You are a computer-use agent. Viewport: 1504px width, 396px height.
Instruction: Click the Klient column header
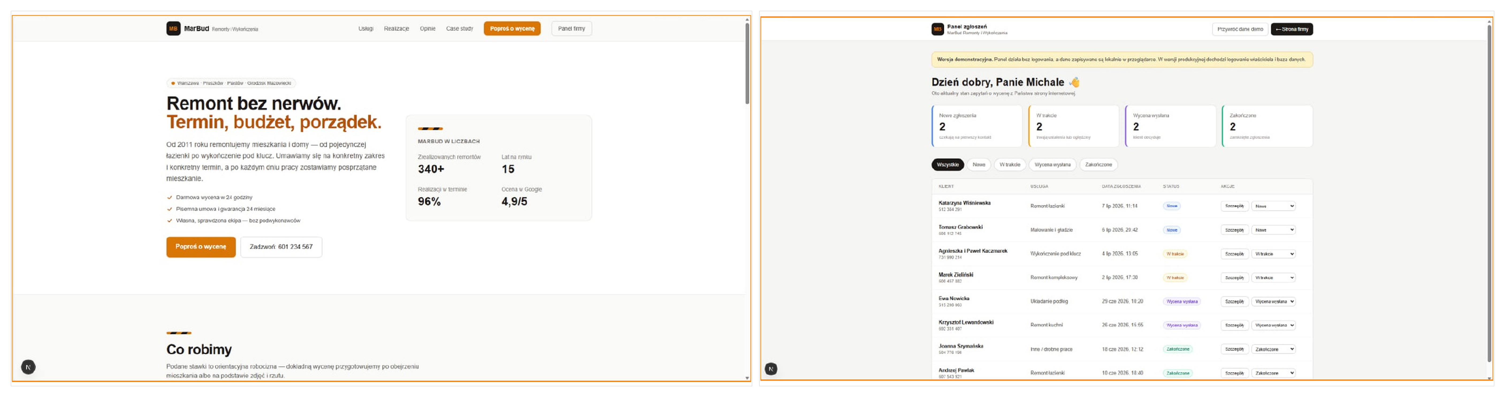(946, 186)
